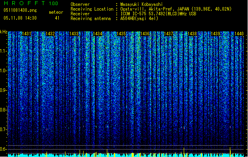This screenshot has width=248, height=157.
Task: Click the filename 0511081430.png
Action: point(20,10)
